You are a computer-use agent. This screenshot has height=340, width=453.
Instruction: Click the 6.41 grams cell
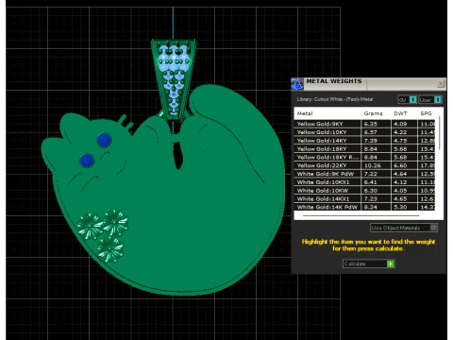pos(376,182)
